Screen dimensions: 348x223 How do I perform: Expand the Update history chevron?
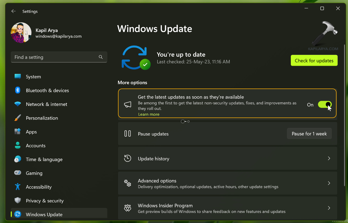click(x=329, y=159)
